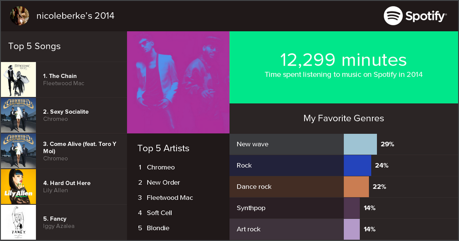Viewport: 459px width, 241px height.
Task: Select the 'Chromeo' artist name under Sexy Socialite
Action: [55, 119]
